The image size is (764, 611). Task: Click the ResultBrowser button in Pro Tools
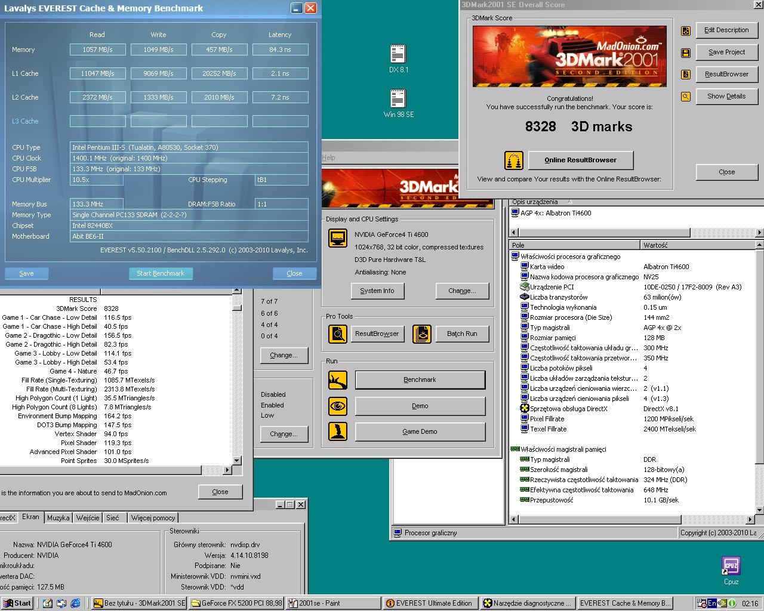(x=377, y=334)
